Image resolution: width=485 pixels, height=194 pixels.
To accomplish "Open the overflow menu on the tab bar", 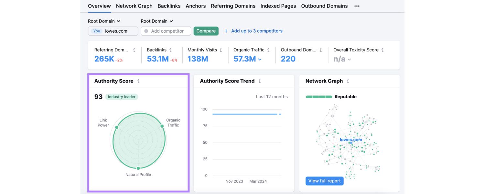I will point(357,6).
